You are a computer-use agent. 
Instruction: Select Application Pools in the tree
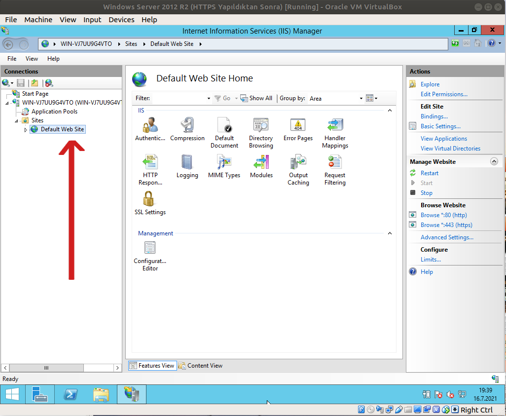pos(54,112)
